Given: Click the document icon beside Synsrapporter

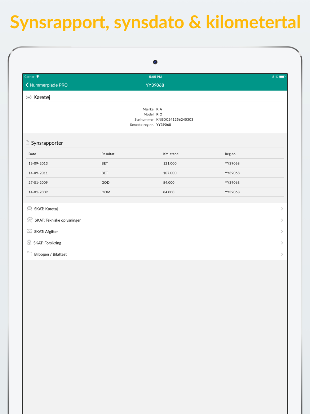Looking at the screenshot, I should pyautogui.click(x=28, y=143).
